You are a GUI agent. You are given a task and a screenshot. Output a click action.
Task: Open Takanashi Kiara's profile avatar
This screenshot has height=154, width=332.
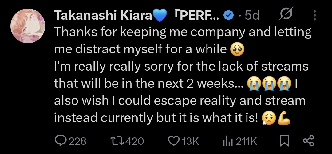28,26
